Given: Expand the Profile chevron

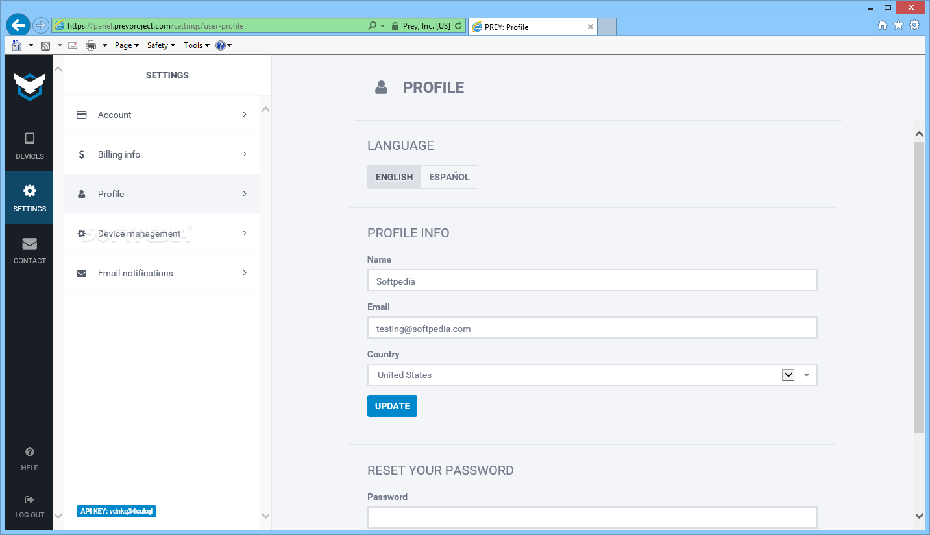Looking at the screenshot, I should tap(245, 194).
